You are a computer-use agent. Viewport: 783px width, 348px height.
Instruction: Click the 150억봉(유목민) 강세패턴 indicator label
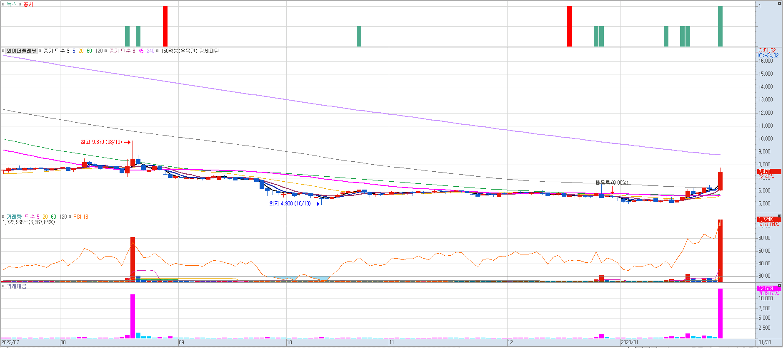[190, 51]
